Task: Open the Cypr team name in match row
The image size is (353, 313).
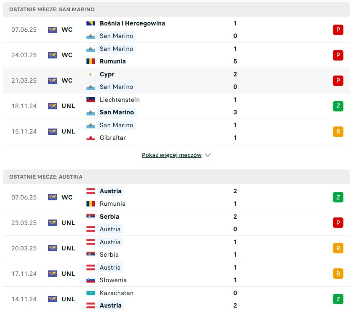Action: (x=107, y=74)
